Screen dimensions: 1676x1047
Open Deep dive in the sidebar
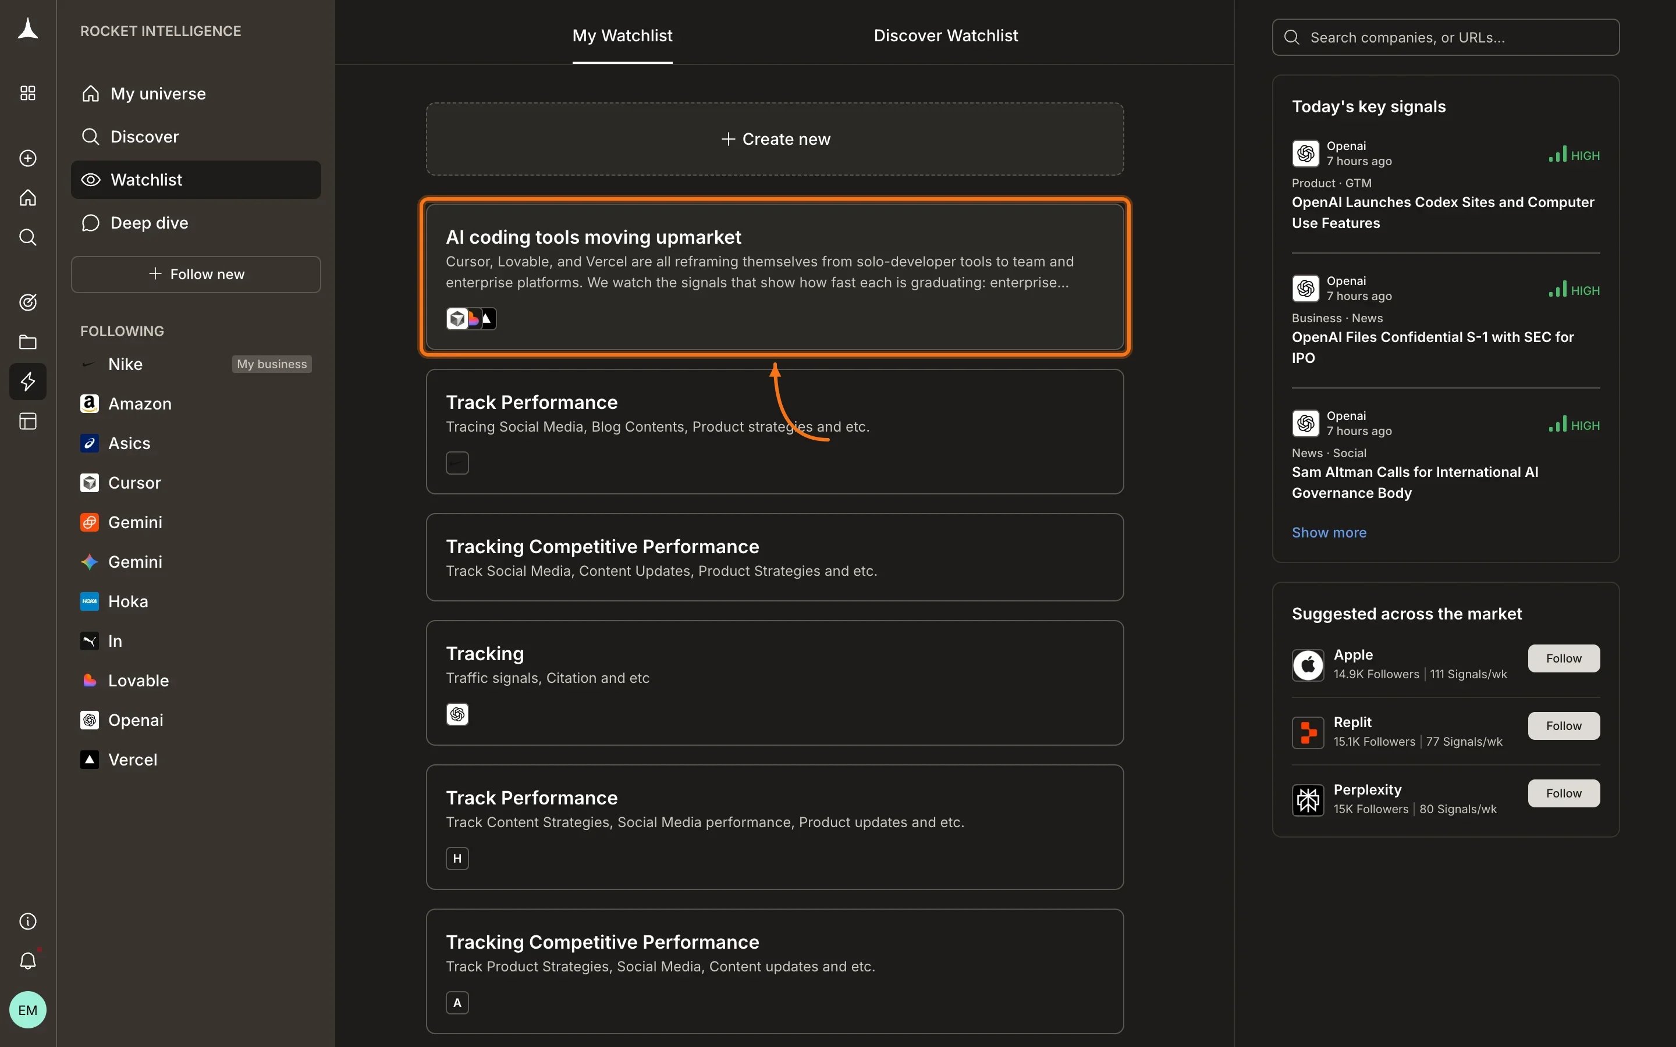click(196, 223)
